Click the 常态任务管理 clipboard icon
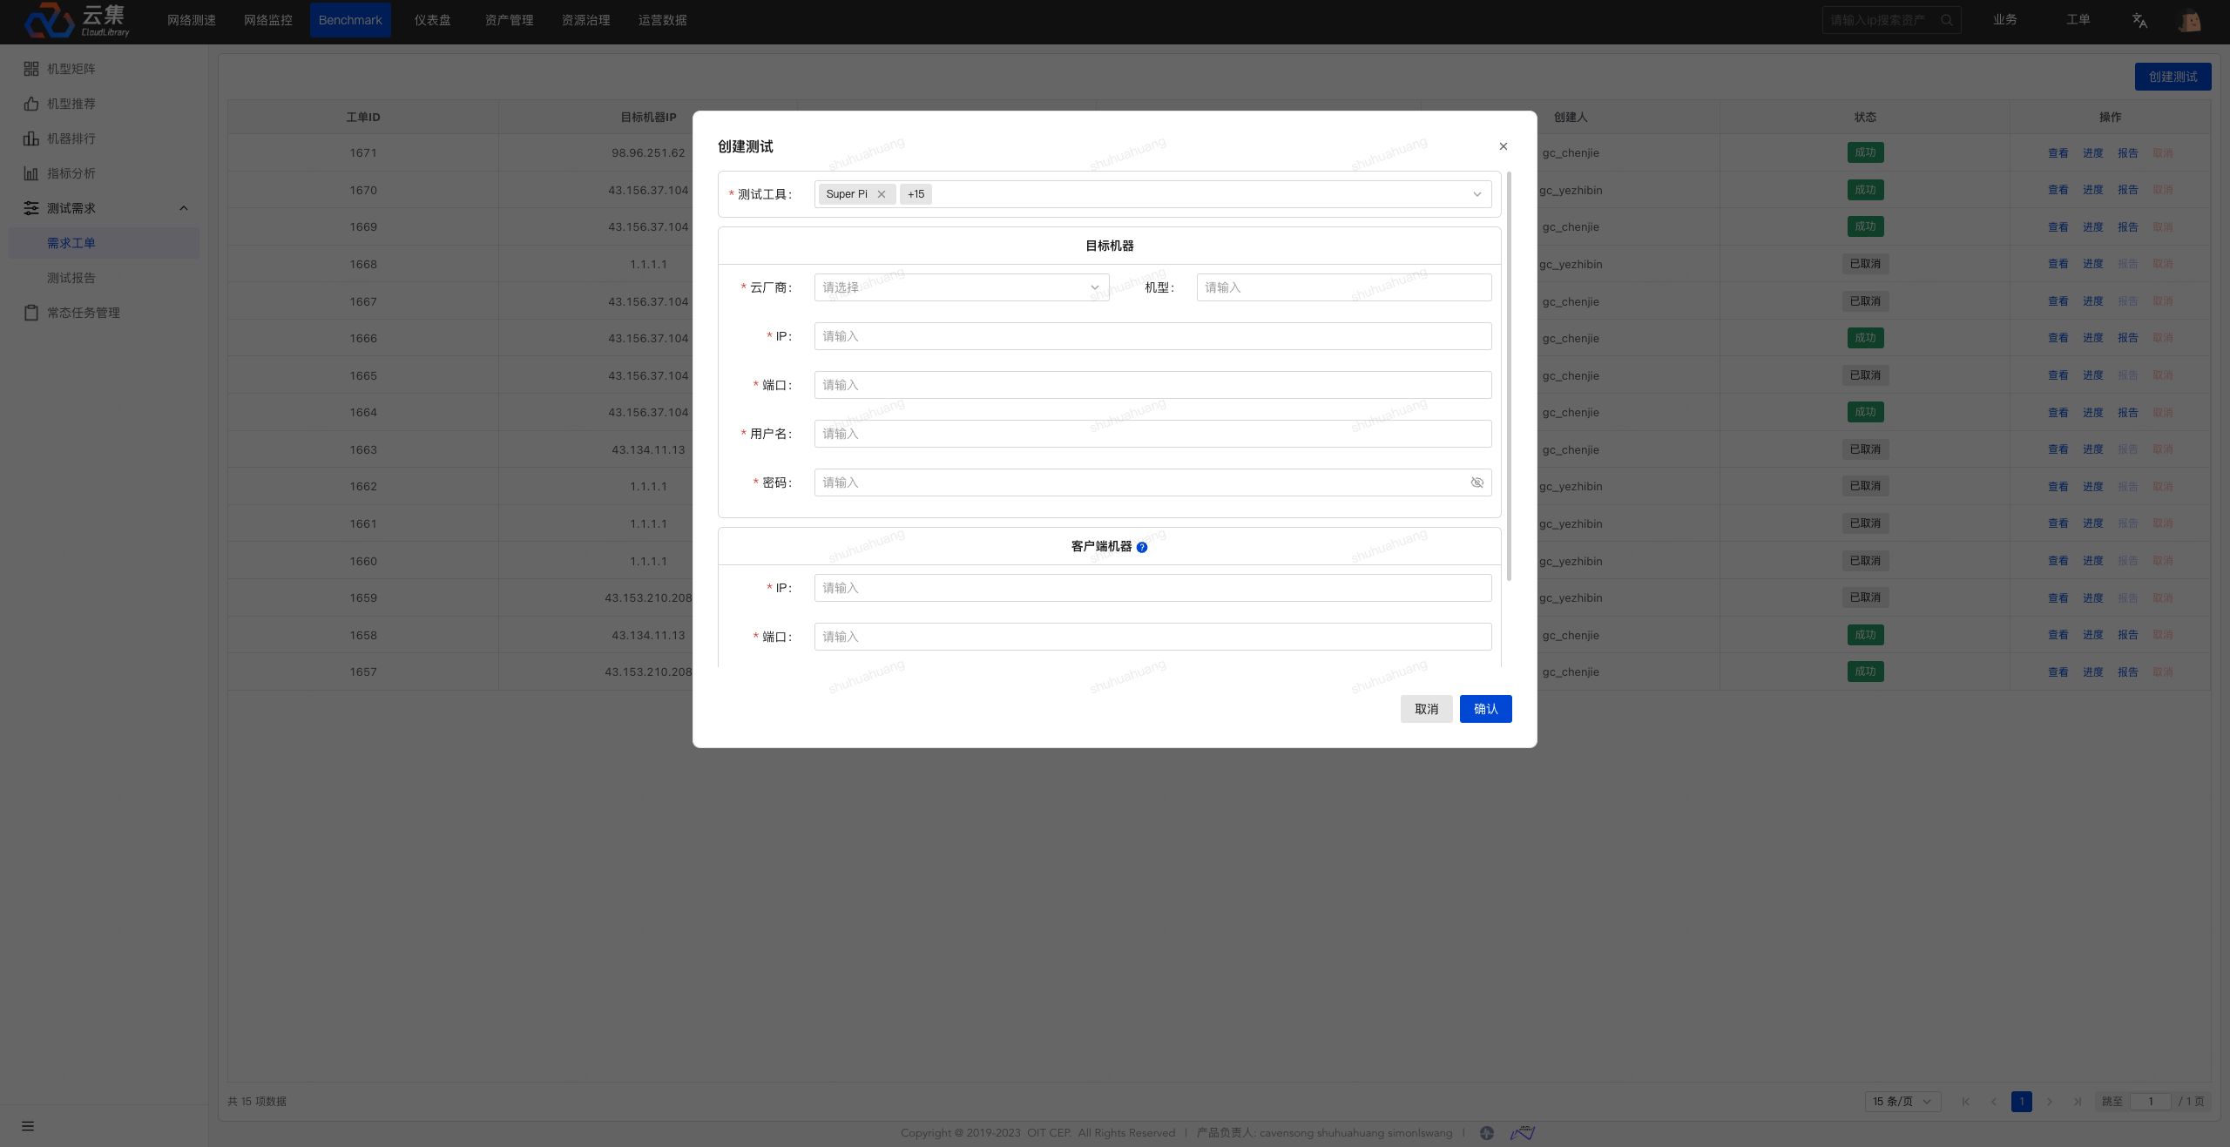The image size is (2230, 1147). coord(31,313)
